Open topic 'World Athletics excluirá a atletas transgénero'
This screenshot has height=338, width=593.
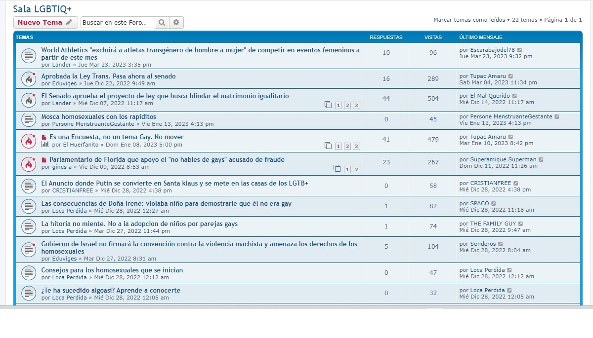point(200,54)
